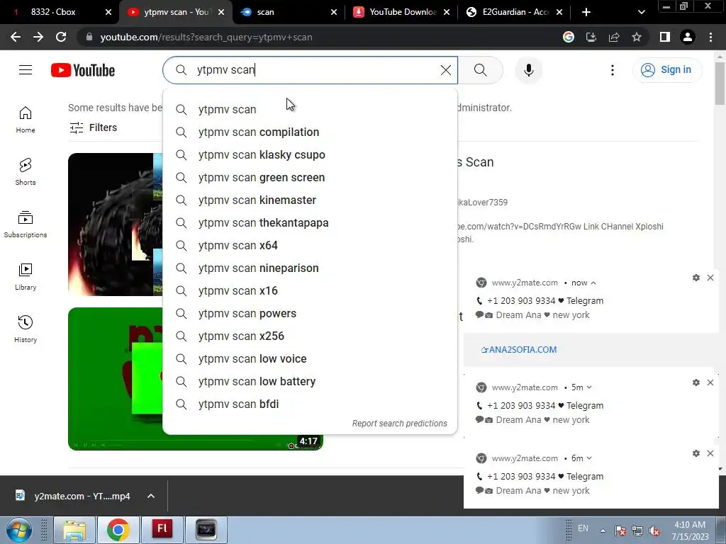Select suggestion 'ytpmv scan green screen'
The width and height of the screenshot is (726, 544).
coord(310,178)
